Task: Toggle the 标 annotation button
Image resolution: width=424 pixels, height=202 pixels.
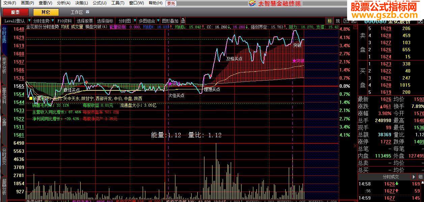Action: (330, 21)
